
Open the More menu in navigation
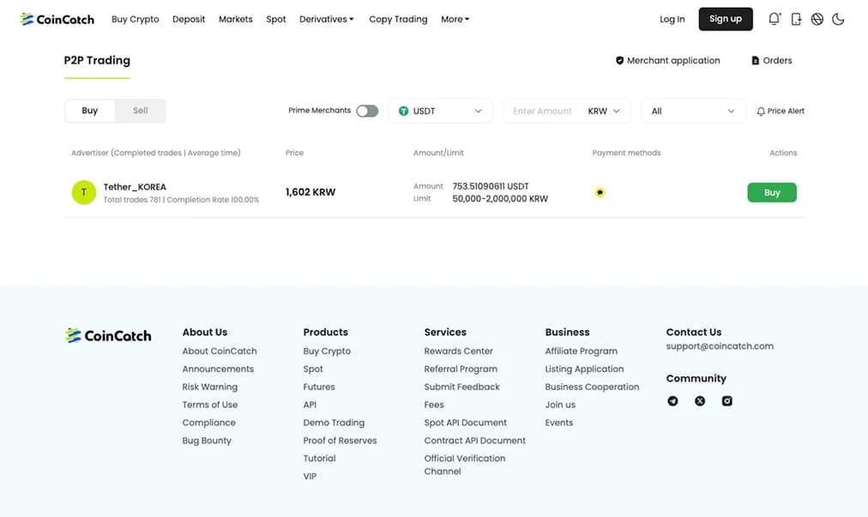click(455, 19)
